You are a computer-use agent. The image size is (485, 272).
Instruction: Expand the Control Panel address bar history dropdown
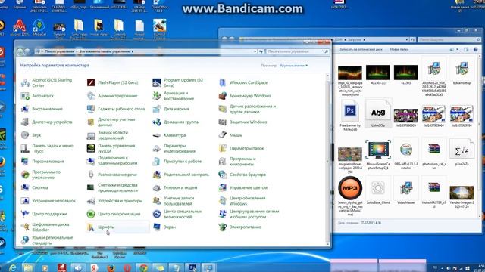[x=255, y=51]
